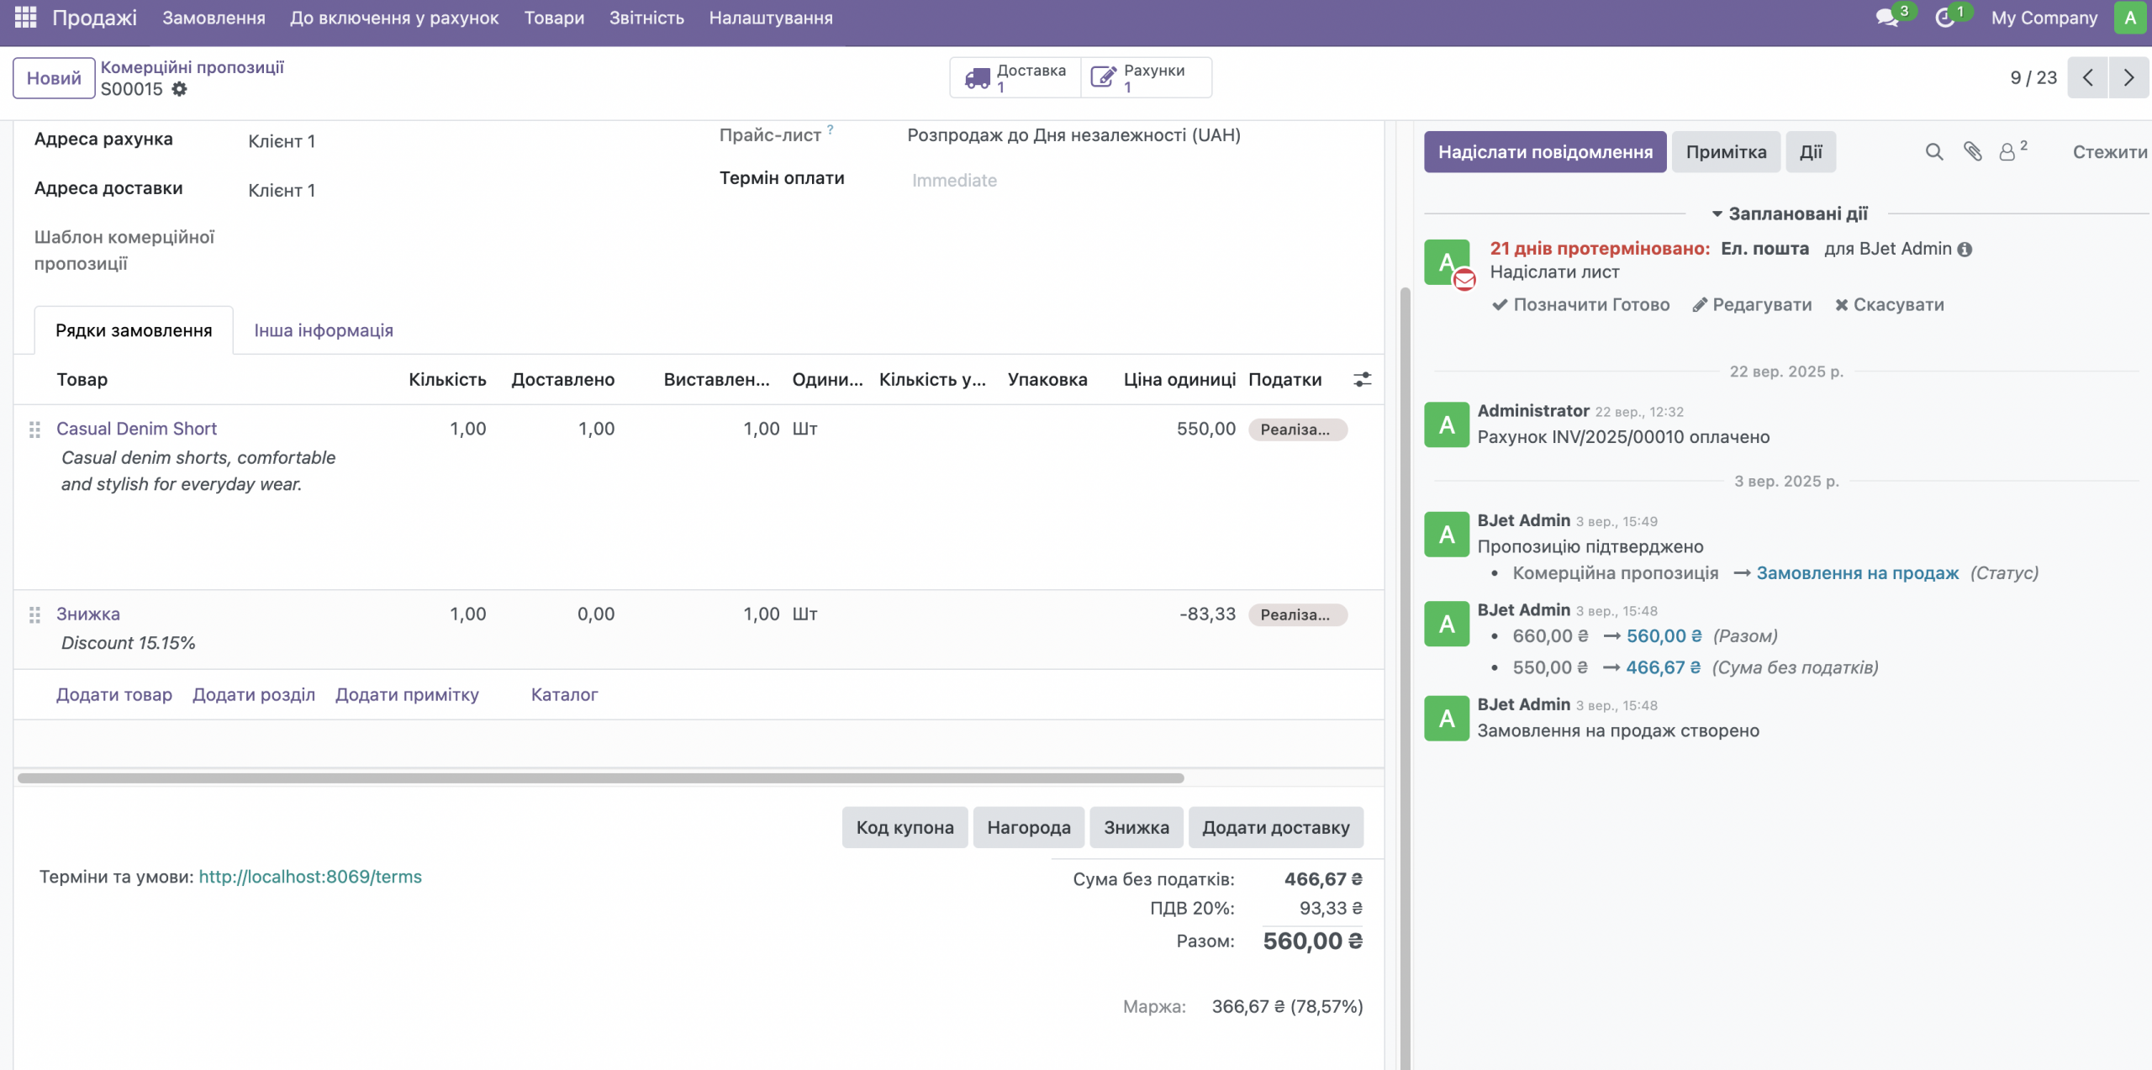Search chatter messages with magnifier icon
This screenshot has width=2152, height=1070.
1933,152
